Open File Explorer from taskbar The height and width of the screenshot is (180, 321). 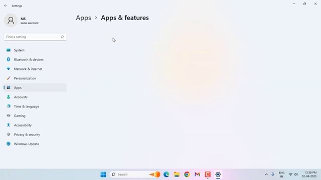pos(177,174)
